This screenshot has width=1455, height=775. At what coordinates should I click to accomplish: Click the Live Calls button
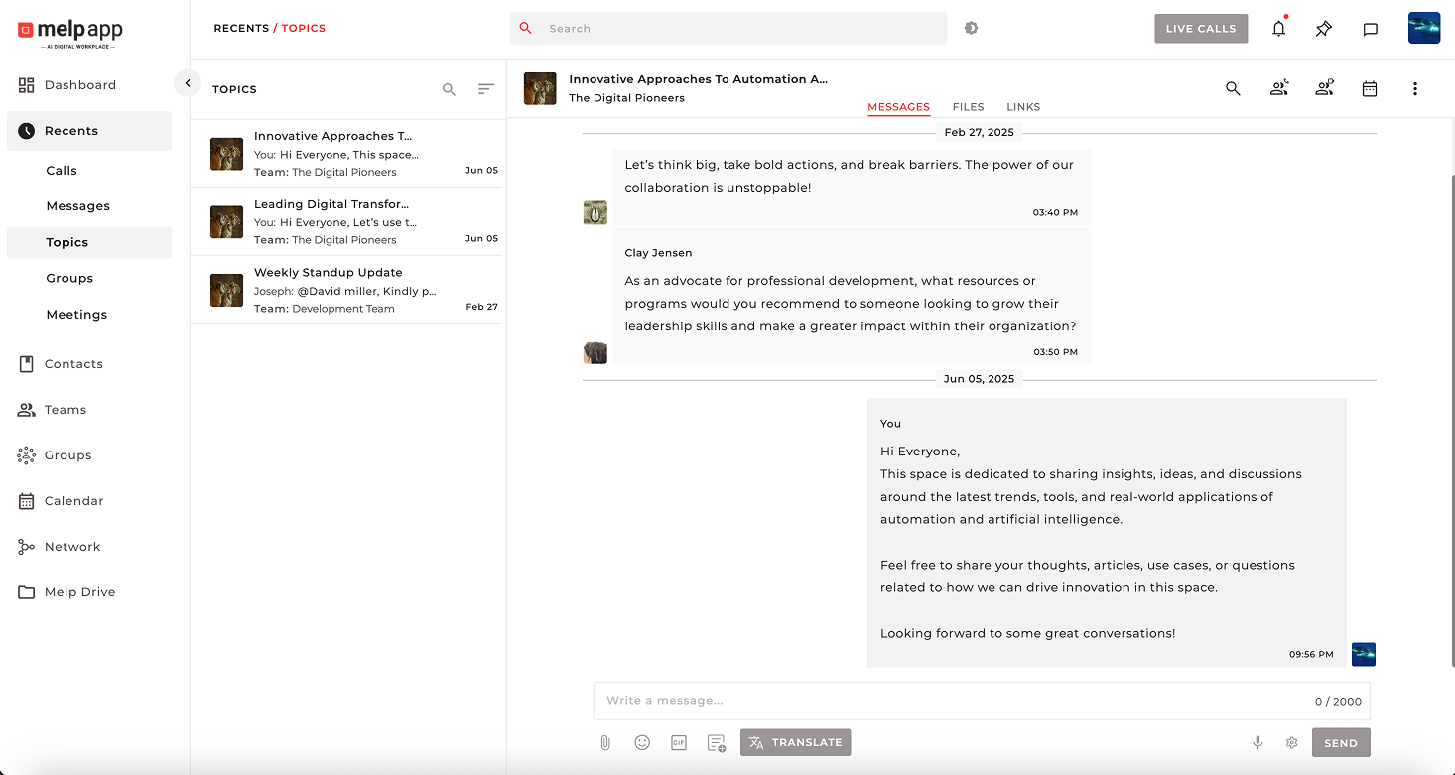click(1200, 29)
